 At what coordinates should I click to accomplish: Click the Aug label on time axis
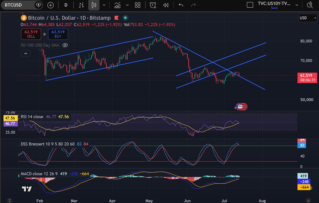coord(262,201)
